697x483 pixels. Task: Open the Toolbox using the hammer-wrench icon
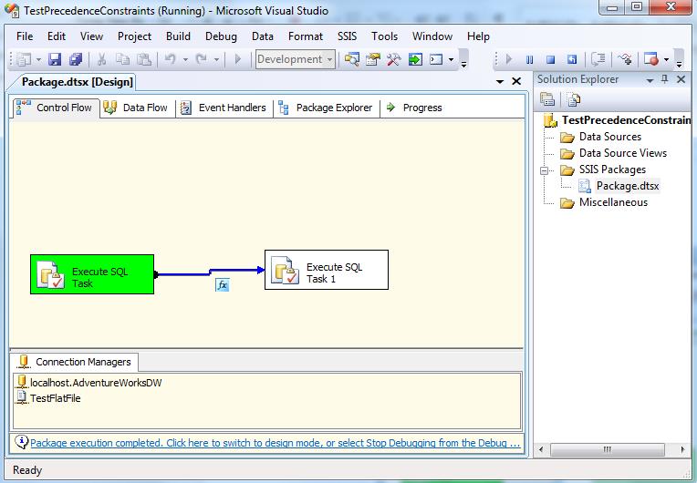point(394,60)
